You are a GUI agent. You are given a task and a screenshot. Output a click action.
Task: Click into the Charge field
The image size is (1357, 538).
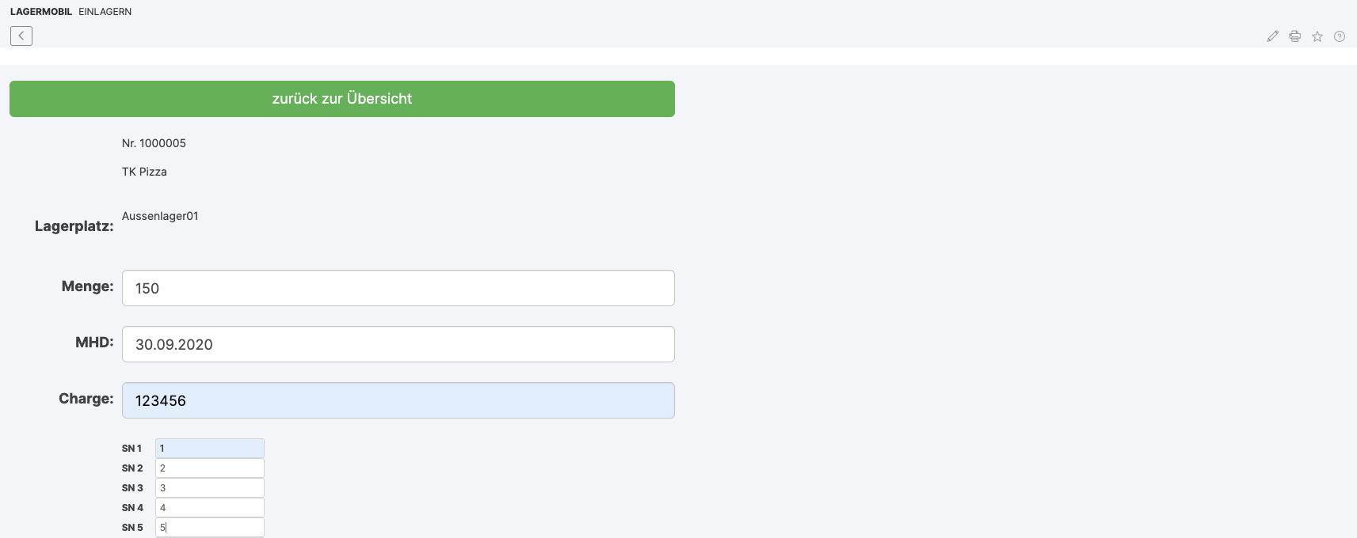coord(398,400)
